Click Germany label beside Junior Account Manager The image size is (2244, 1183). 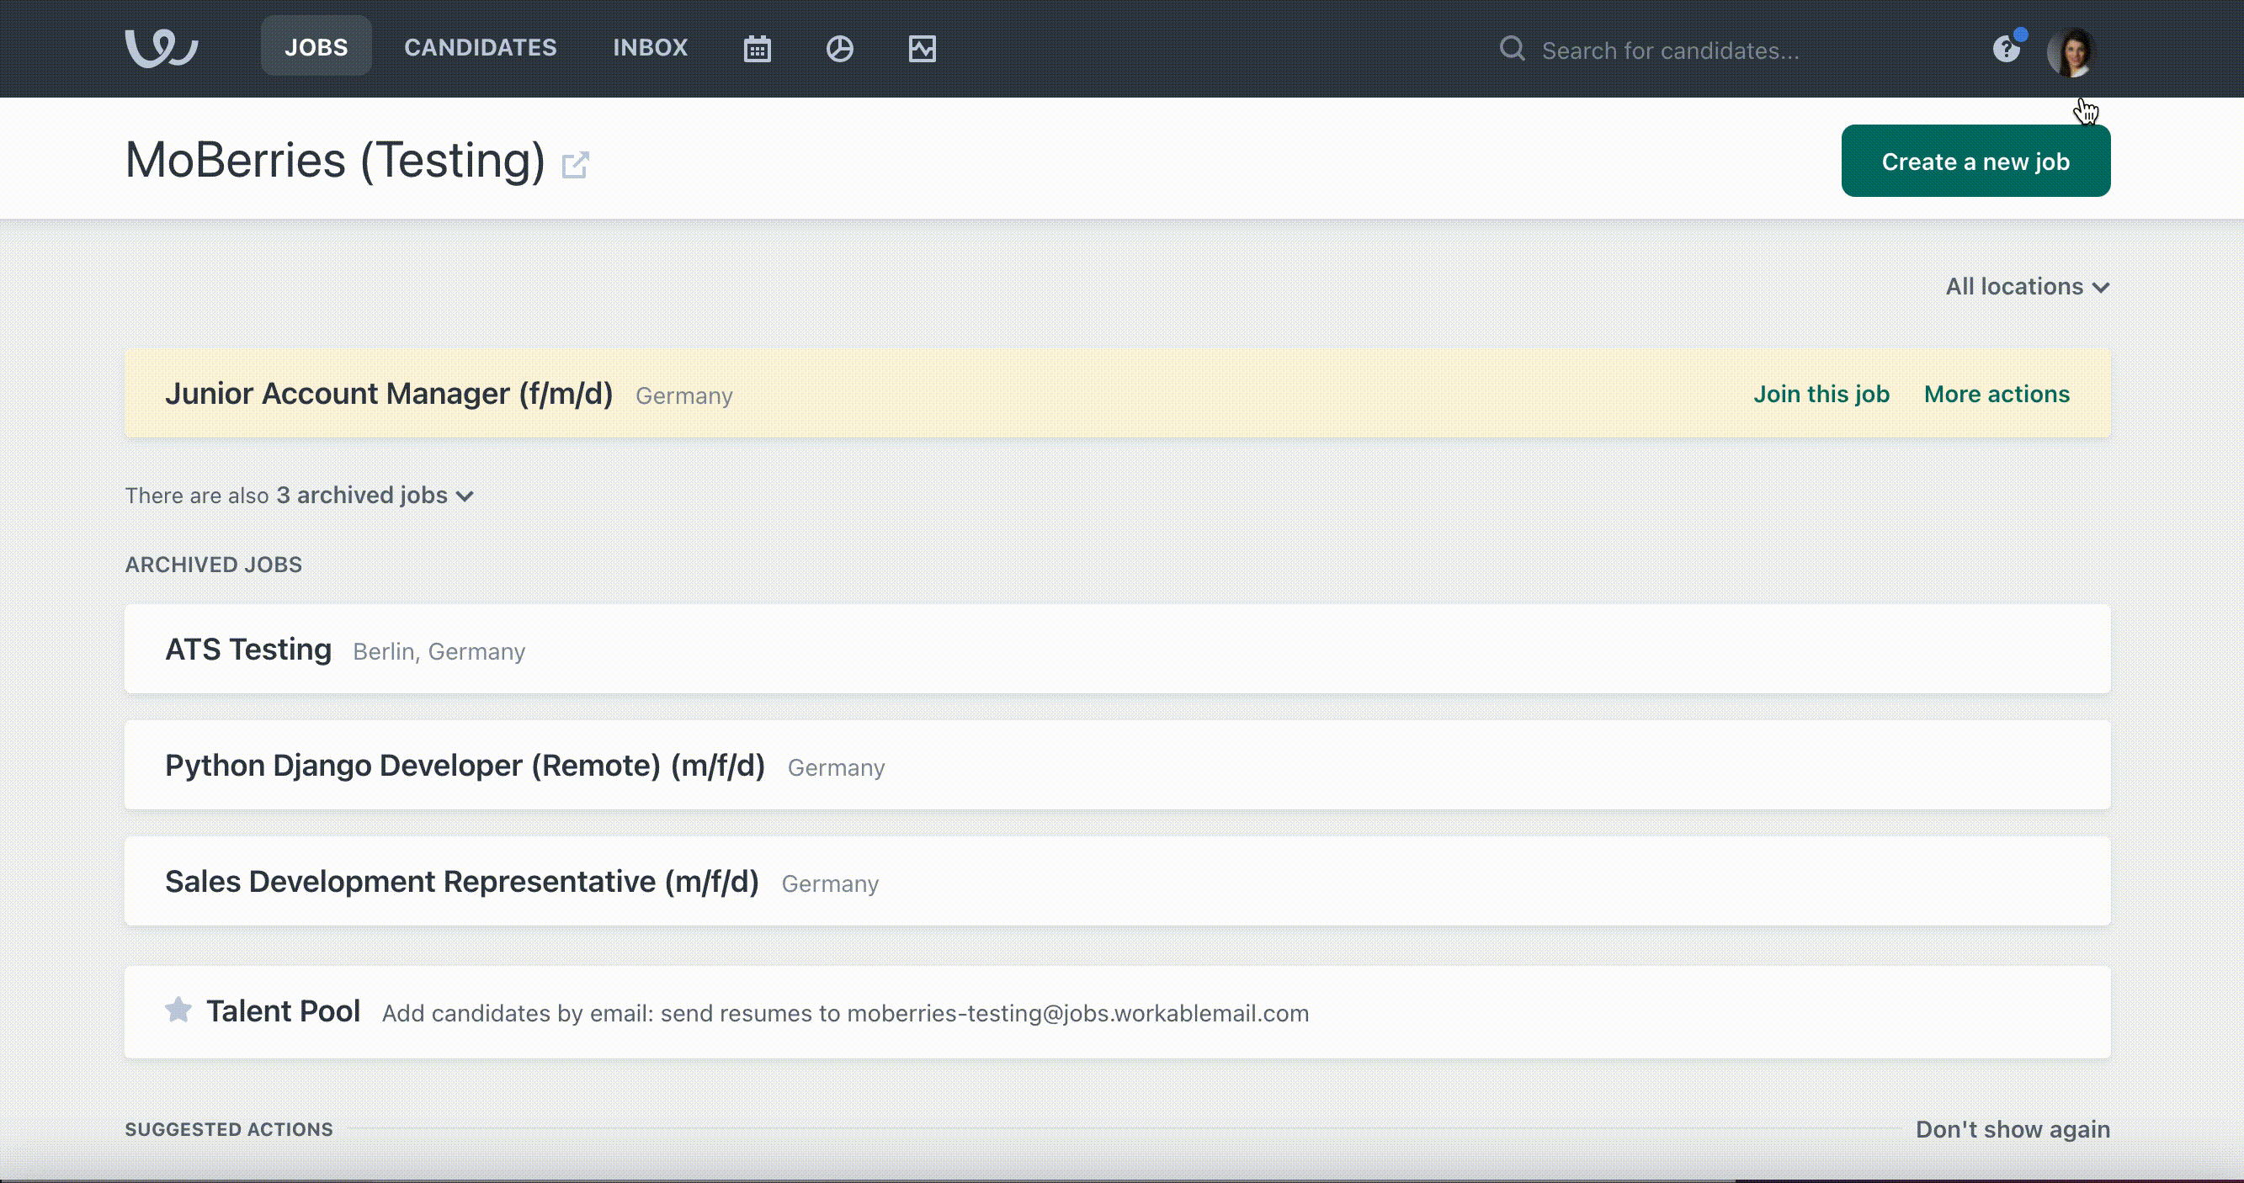(683, 396)
